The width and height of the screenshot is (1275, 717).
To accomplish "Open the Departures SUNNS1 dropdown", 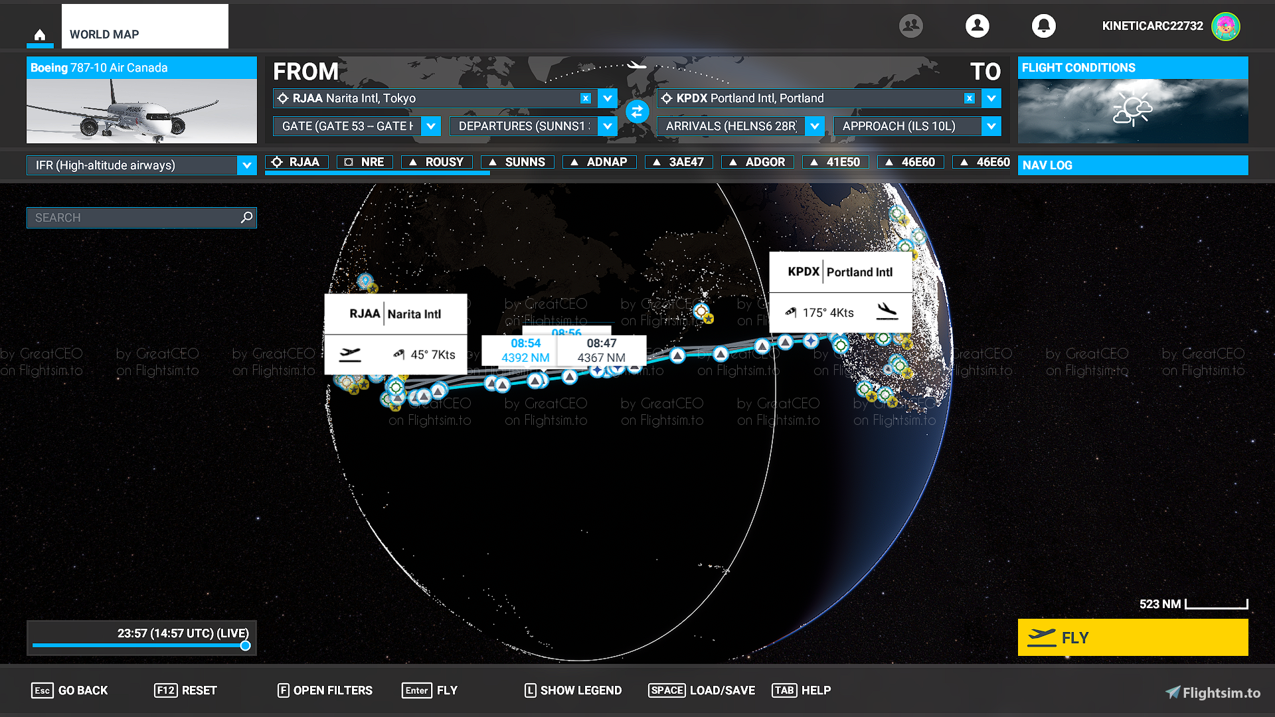I will click(x=608, y=126).
